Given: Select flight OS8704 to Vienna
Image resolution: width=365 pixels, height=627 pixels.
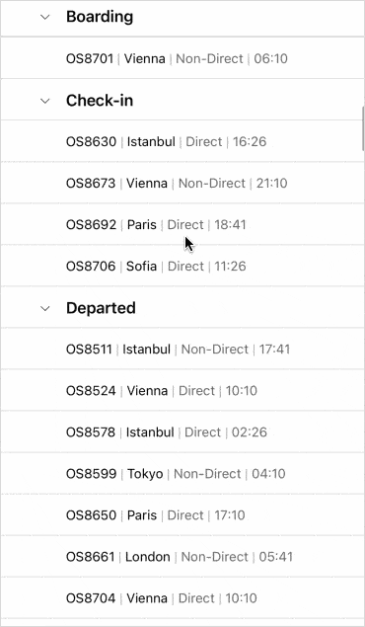Looking at the screenshot, I should 182,598.
